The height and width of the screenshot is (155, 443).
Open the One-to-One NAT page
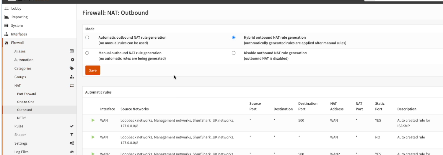(26, 102)
